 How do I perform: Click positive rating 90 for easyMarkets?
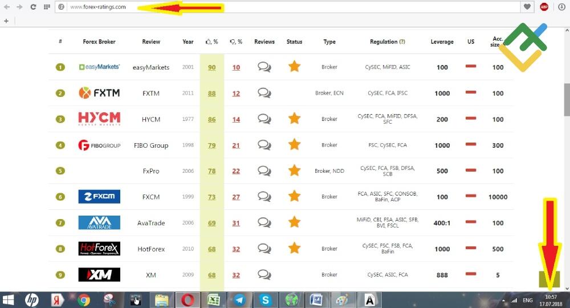pos(211,68)
